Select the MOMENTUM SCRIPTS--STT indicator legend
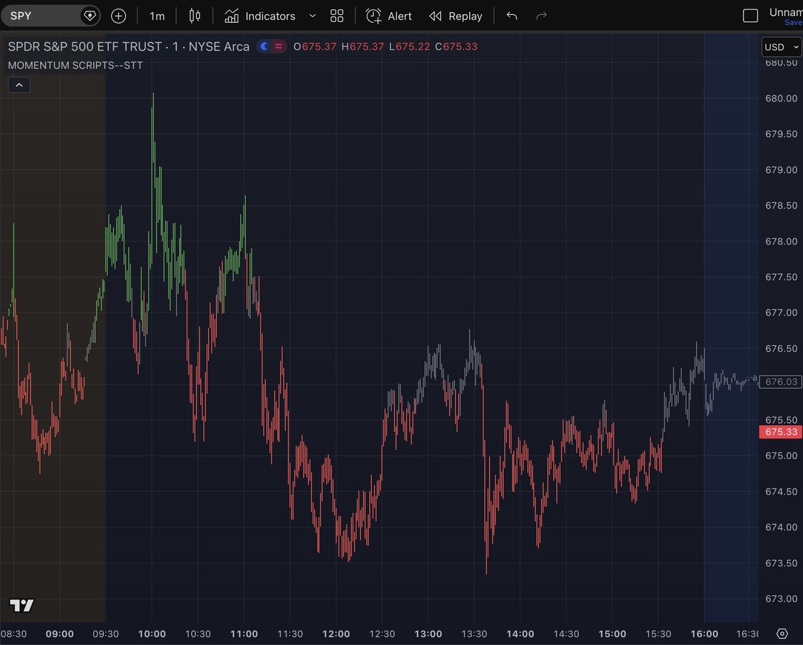The image size is (803, 645). point(75,66)
